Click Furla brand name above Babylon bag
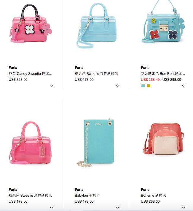This screenshot has width=193, height=211. pos(79,190)
